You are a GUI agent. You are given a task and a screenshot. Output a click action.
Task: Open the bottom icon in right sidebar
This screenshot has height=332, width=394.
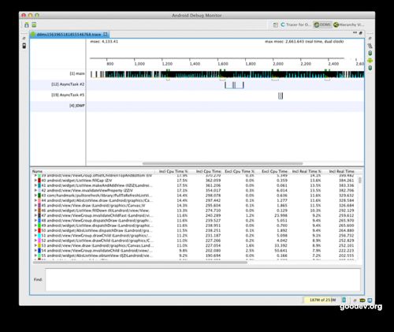point(370,68)
